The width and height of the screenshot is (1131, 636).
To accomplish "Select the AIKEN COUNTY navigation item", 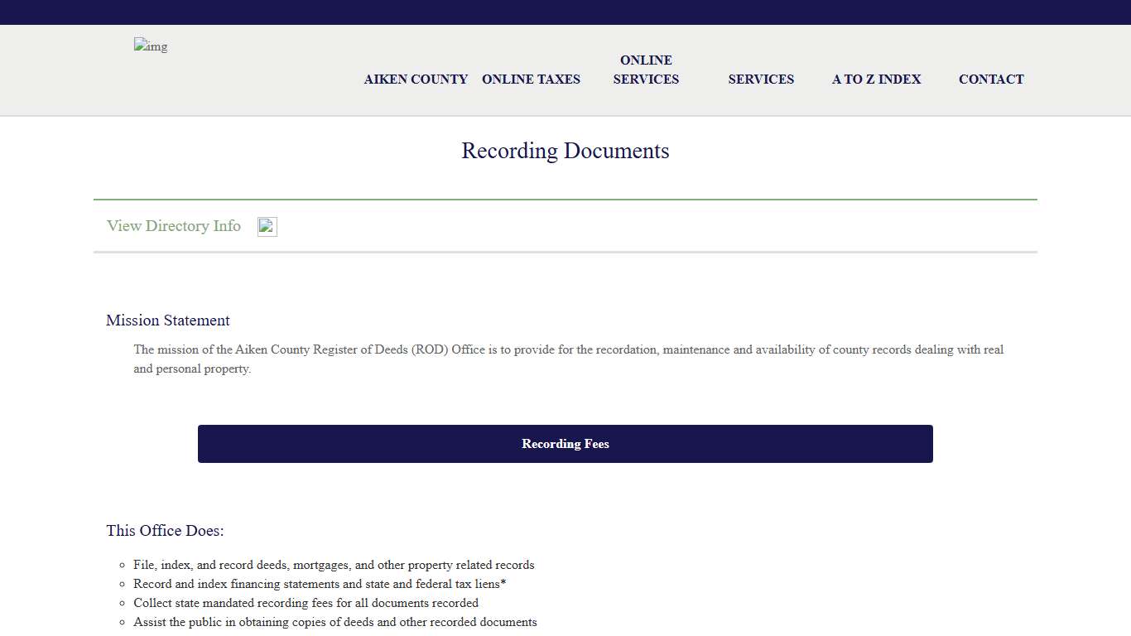I will (x=416, y=79).
